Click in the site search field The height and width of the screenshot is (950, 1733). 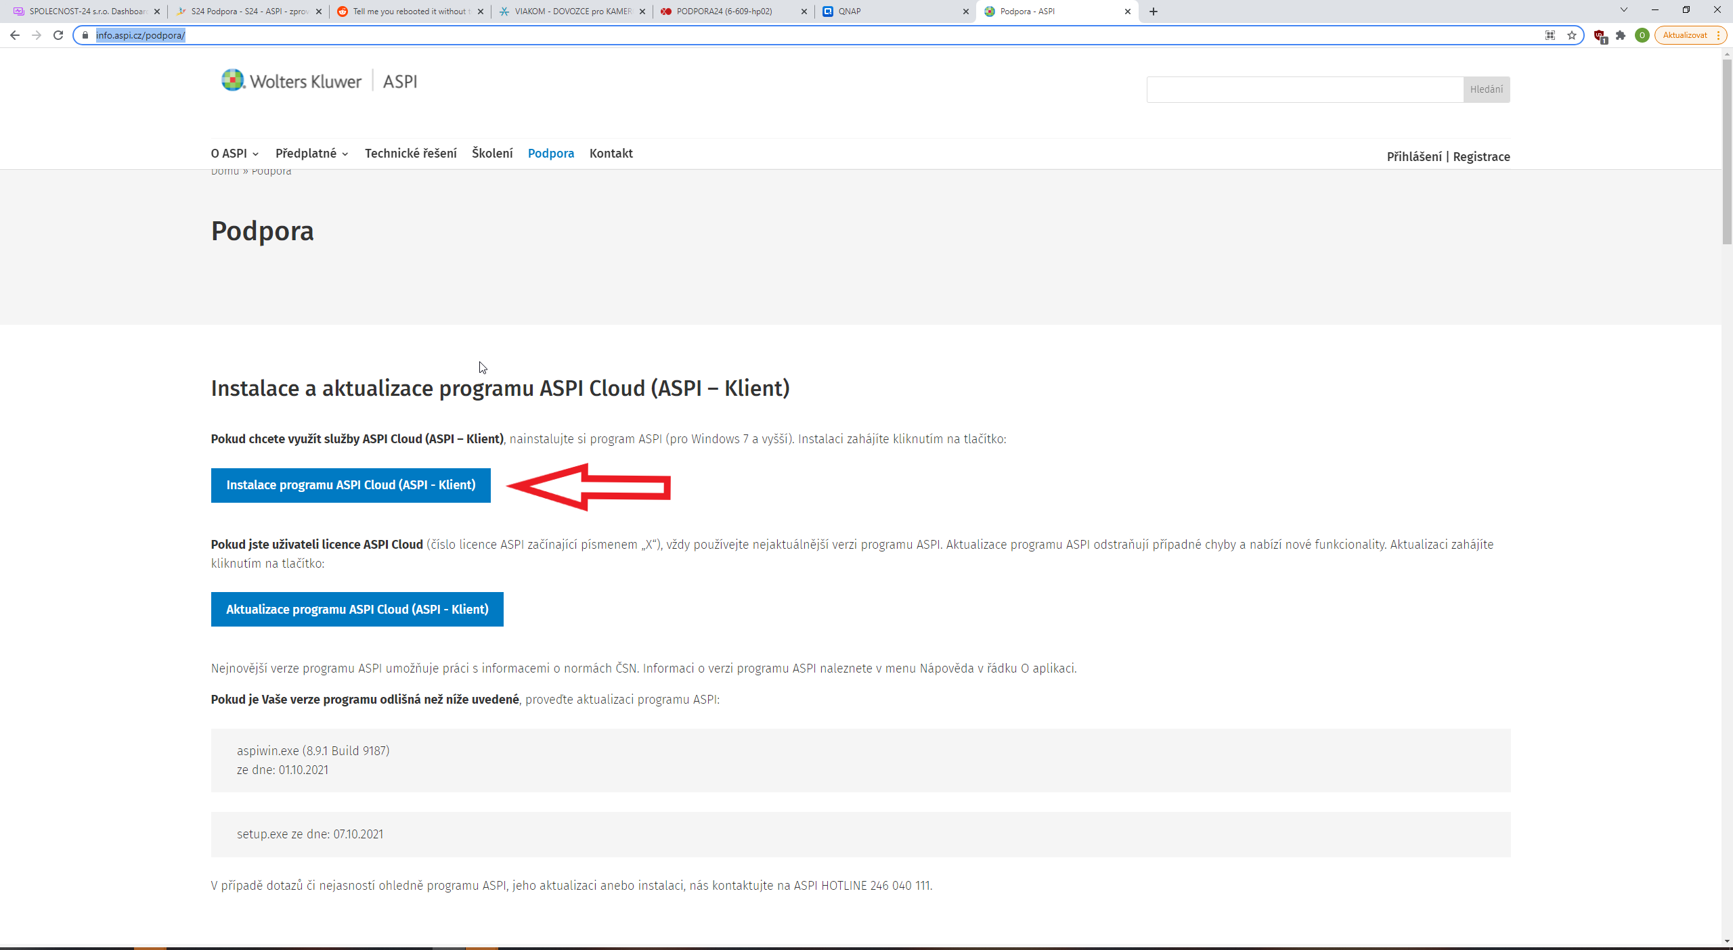[x=1304, y=89]
